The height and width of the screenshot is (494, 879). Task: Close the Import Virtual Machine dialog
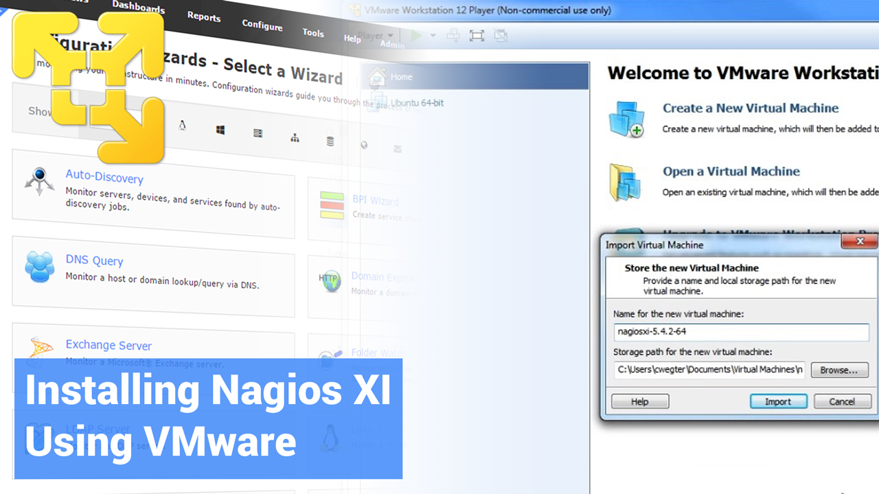(x=859, y=242)
